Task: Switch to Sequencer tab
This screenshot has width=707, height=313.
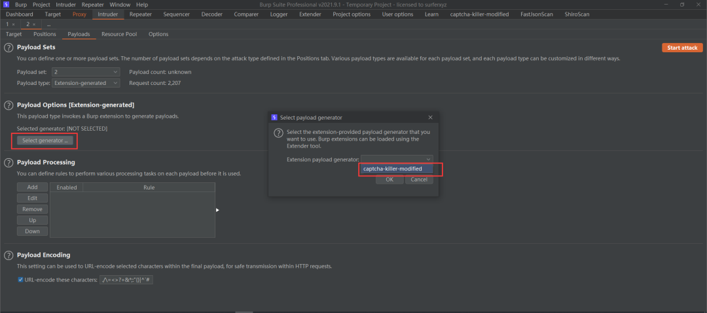Action: click(177, 14)
